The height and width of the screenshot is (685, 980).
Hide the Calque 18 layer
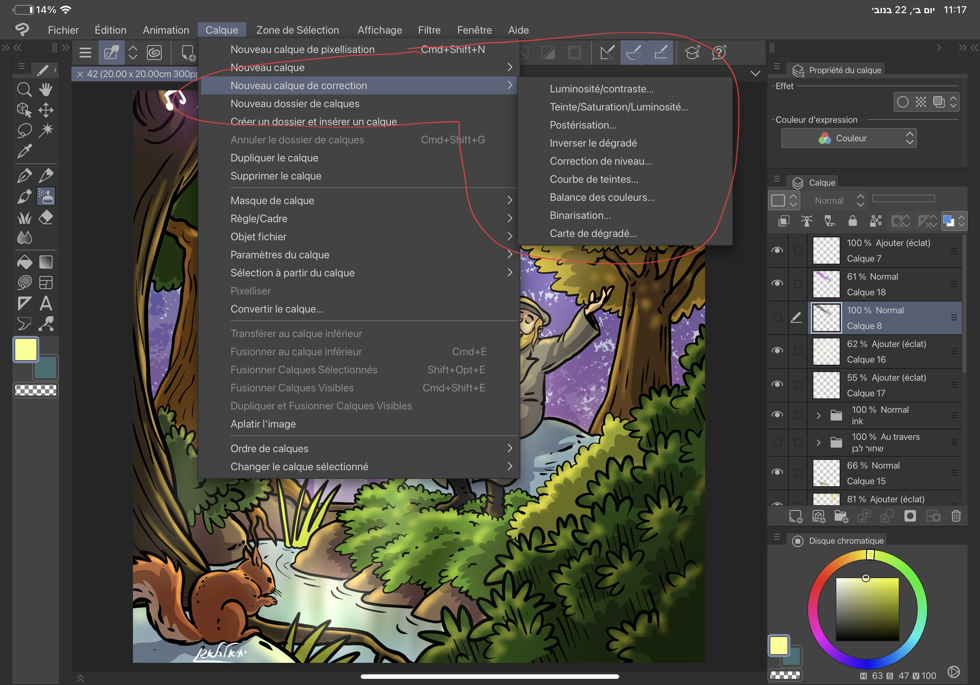click(777, 283)
